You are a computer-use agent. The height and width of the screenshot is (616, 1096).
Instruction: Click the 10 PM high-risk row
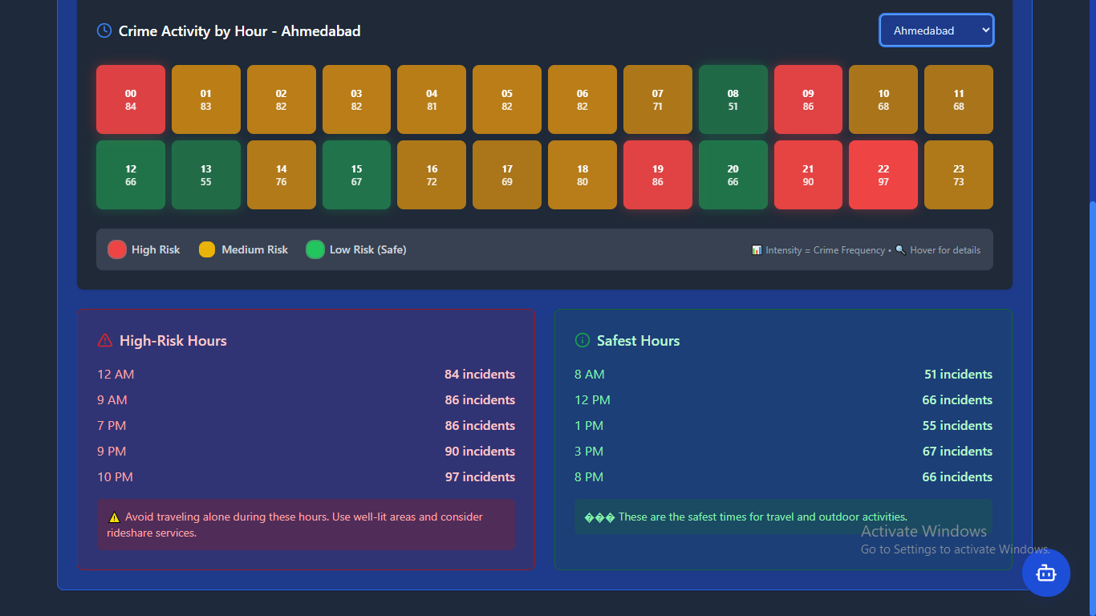click(306, 477)
